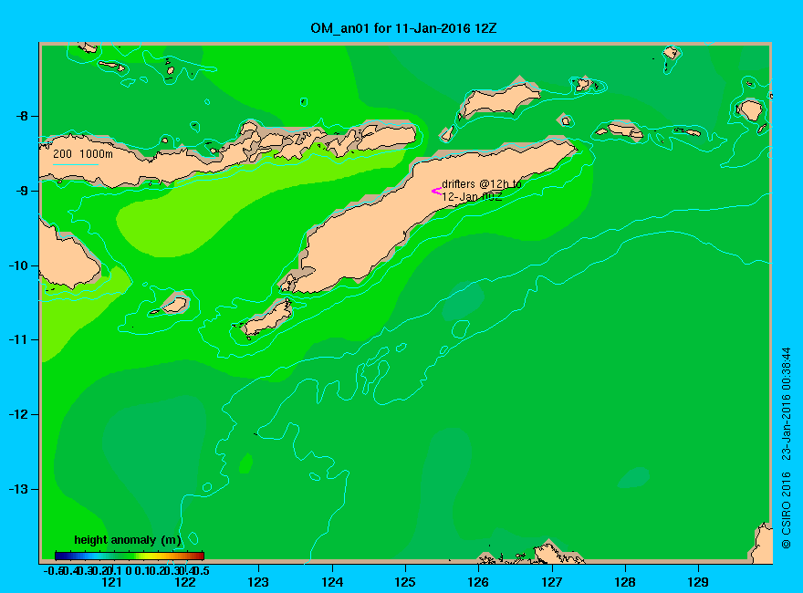803x593 pixels.
Task: Click longitude tick label 122
Action: (x=185, y=582)
